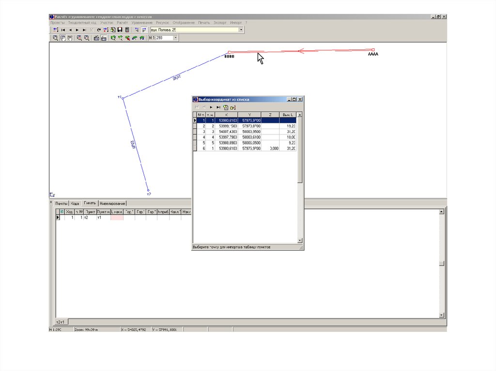
Task: Open the project name dropdown
Action: (x=241, y=30)
